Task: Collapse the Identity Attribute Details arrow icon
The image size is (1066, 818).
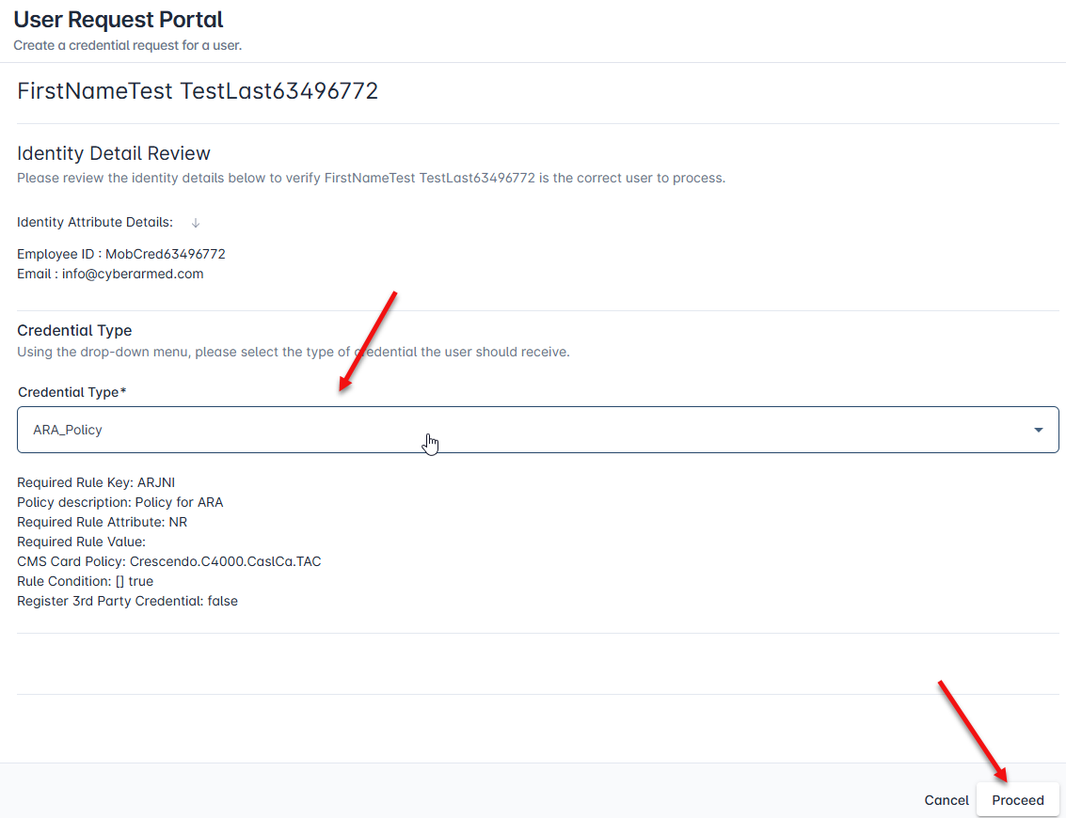Action: (196, 223)
